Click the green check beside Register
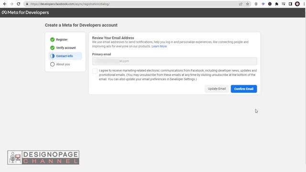This screenshot has width=306, height=172. pyautogui.click(x=52, y=40)
